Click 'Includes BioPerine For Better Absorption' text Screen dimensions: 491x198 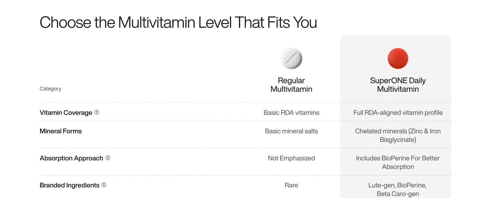click(398, 162)
